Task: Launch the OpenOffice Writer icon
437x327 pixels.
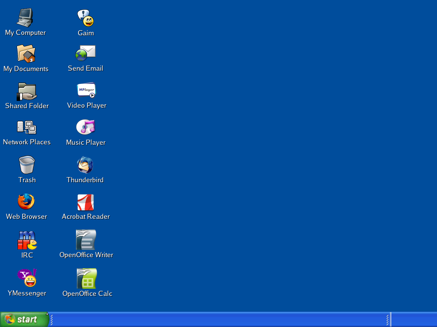Action: (86, 239)
